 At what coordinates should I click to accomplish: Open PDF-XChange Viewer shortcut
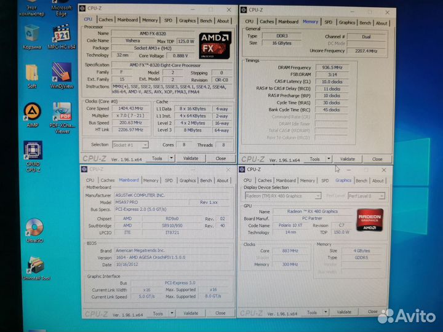tap(62, 117)
